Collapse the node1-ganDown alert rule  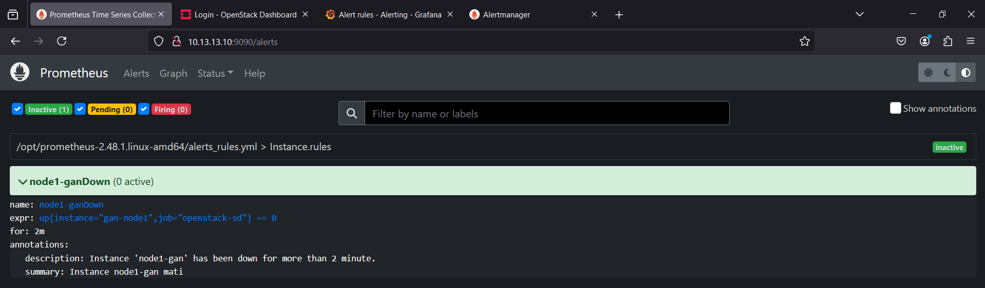coord(23,181)
